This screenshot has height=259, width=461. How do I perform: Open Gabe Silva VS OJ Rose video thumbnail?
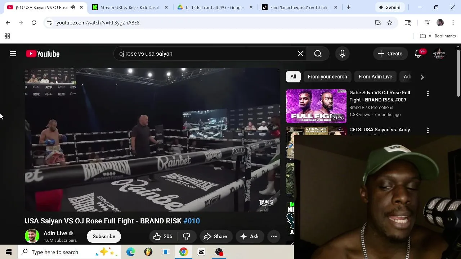pyautogui.click(x=316, y=106)
